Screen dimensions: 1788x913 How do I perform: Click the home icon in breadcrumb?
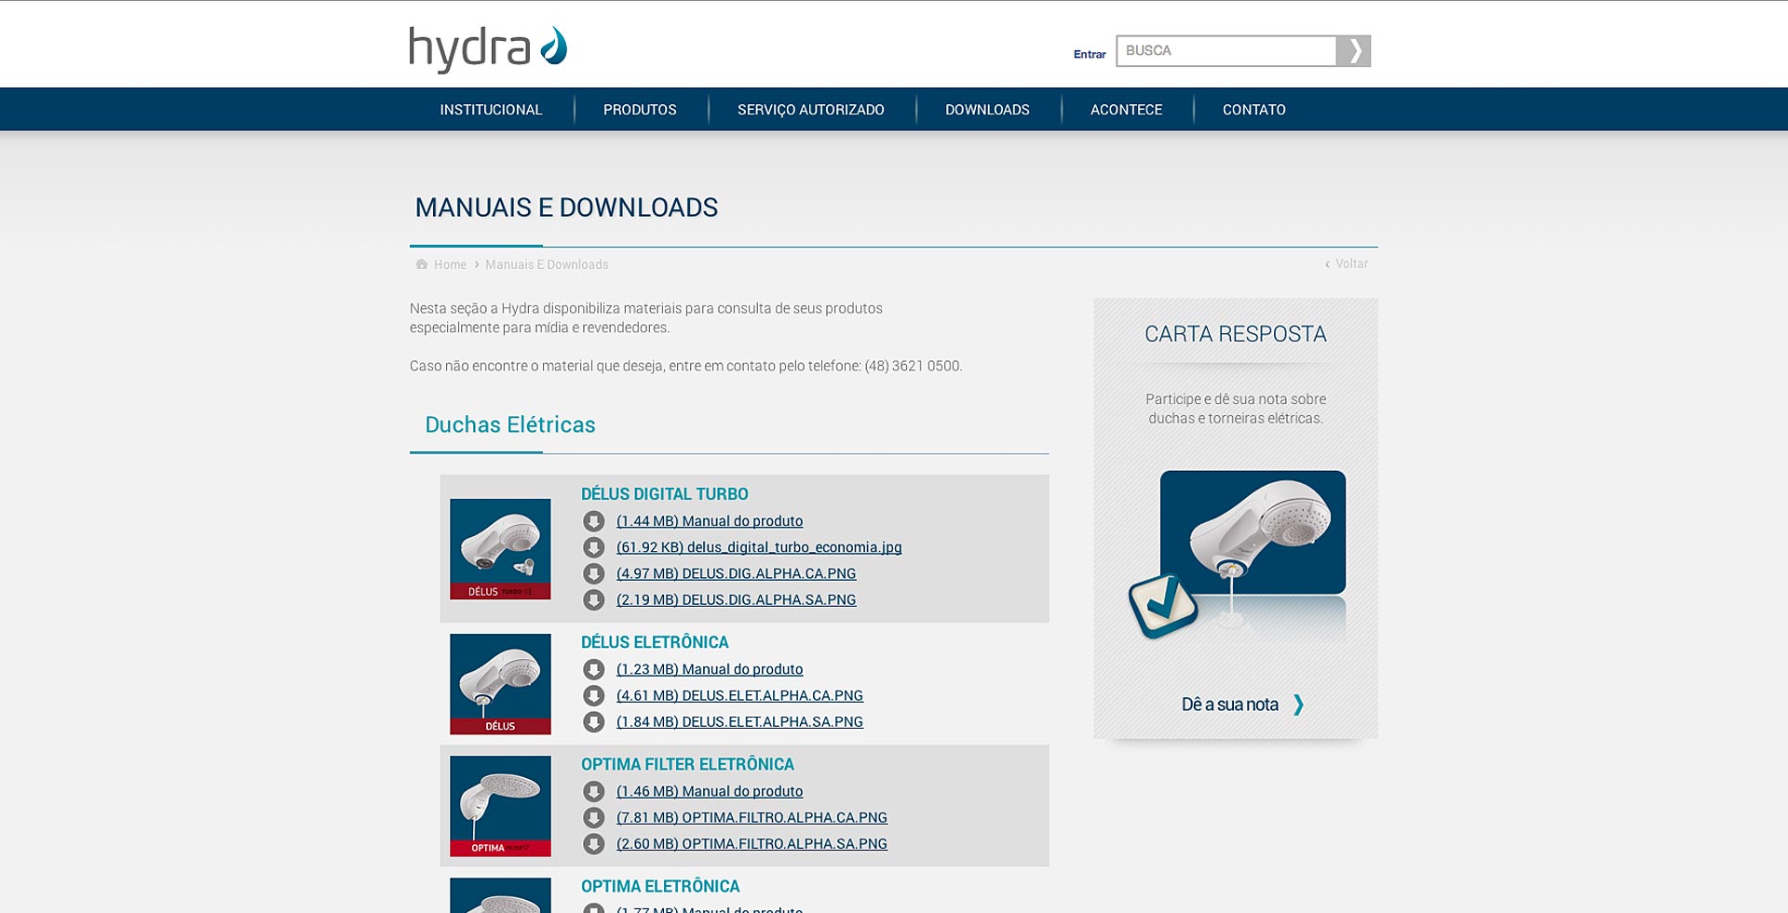click(x=422, y=264)
